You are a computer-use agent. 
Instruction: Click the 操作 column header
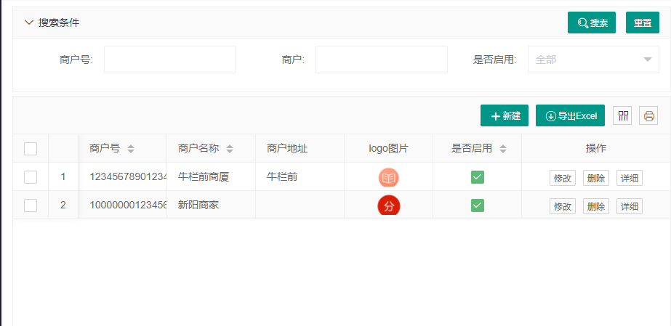pos(596,149)
